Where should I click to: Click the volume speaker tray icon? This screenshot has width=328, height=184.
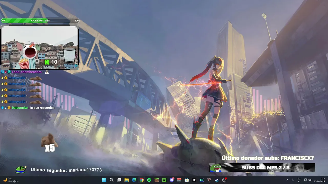pyautogui.click(x=310, y=180)
